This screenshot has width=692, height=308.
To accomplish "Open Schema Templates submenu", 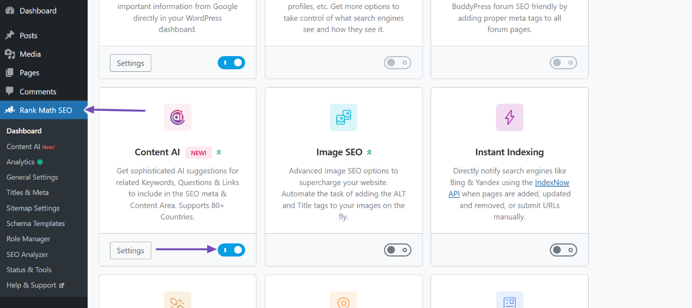I will pyautogui.click(x=35, y=224).
